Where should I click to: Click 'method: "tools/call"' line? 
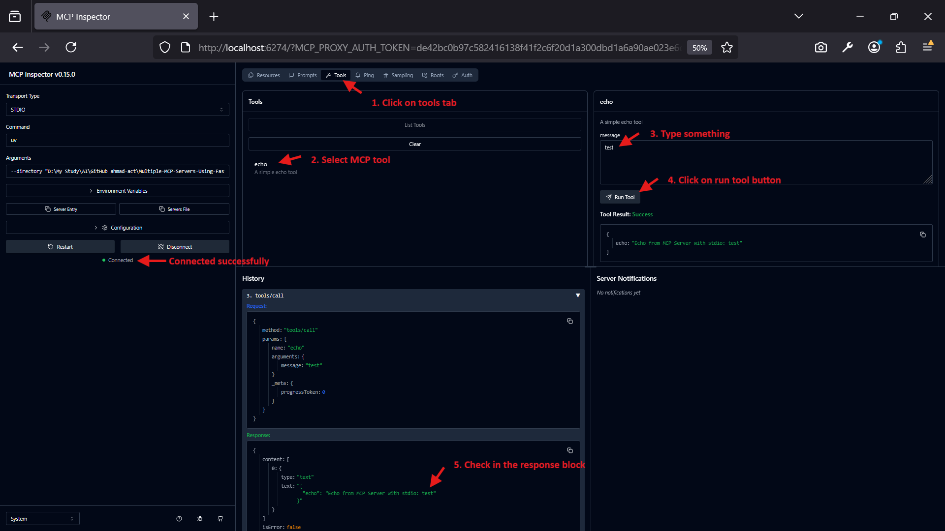[290, 330]
